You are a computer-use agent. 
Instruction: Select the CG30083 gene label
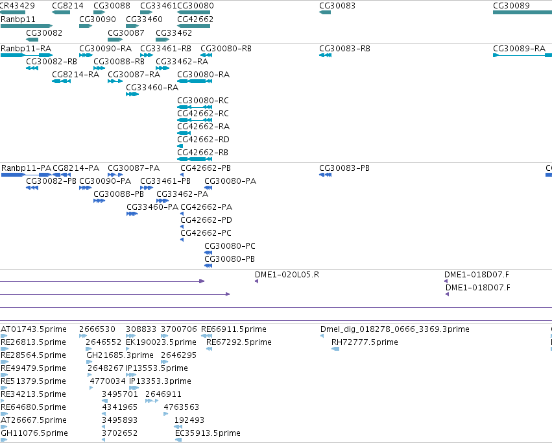[x=337, y=6]
